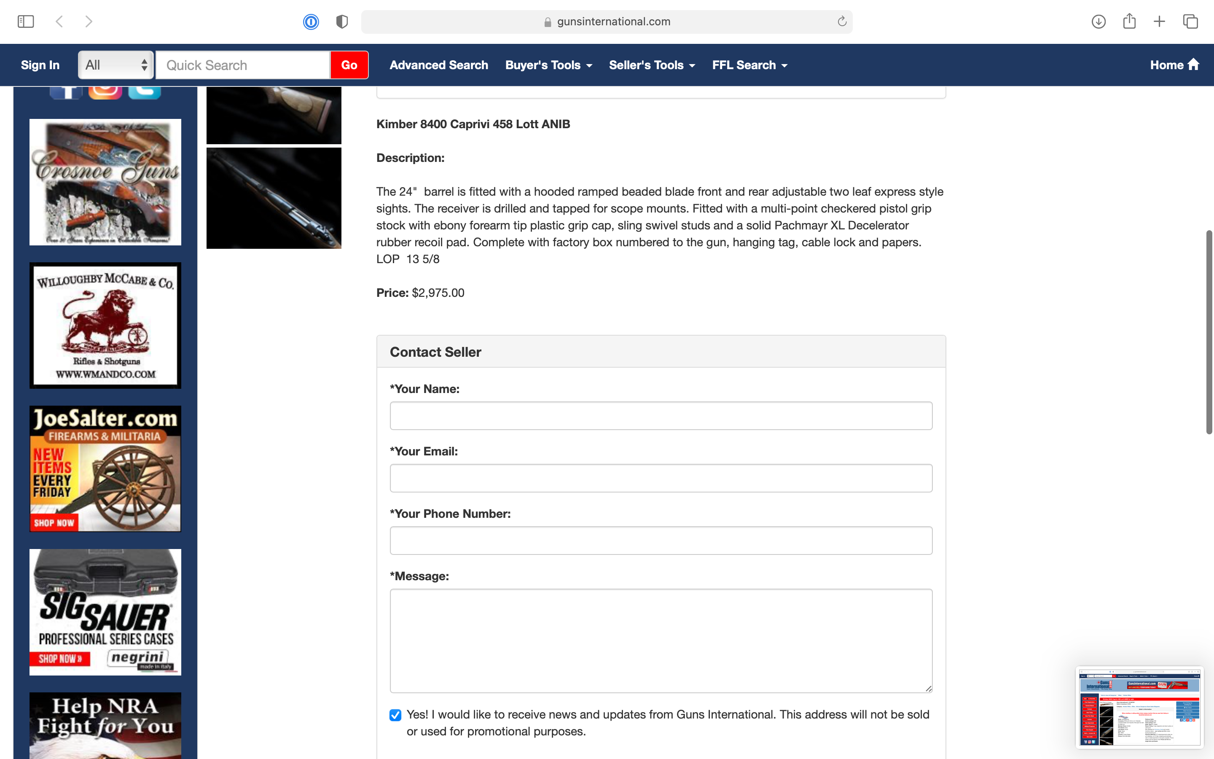Open the Sig Sauer cases ad
The image size is (1214, 759).
click(x=105, y=612)
